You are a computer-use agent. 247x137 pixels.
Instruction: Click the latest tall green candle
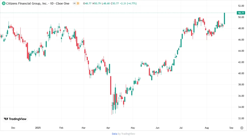224,18
